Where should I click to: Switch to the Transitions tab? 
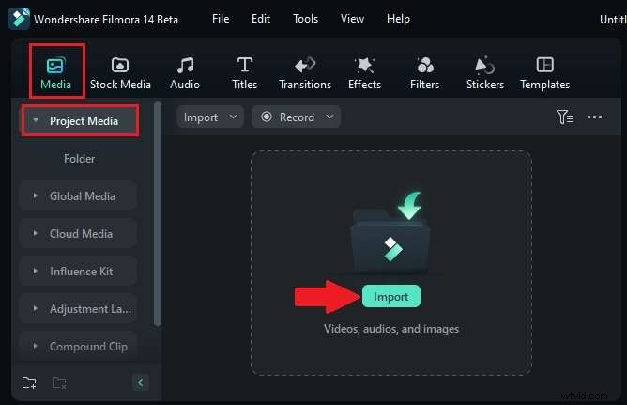coord(305,73)
